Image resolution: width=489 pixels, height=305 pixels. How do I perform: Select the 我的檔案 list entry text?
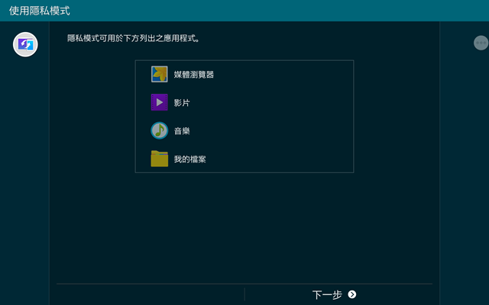tap(189, 159)
